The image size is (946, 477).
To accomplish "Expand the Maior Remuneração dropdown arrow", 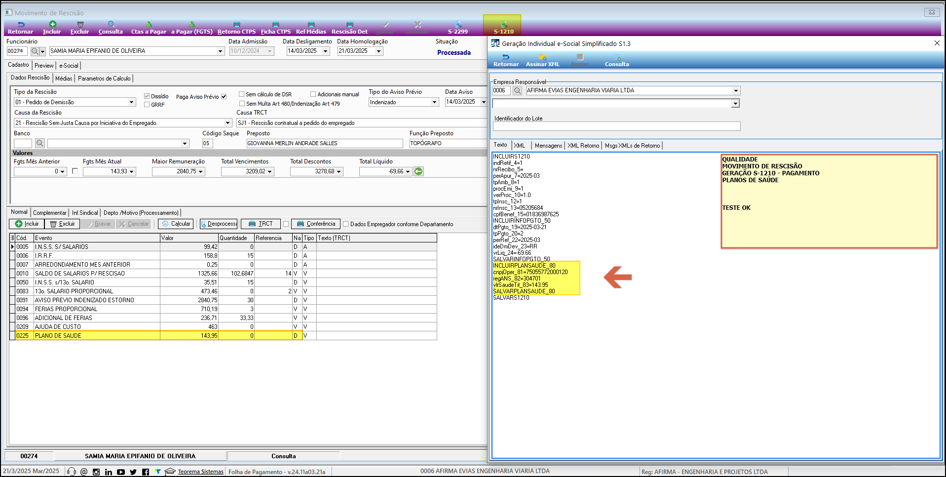I will pyautogui.click(x=201, y=172).
